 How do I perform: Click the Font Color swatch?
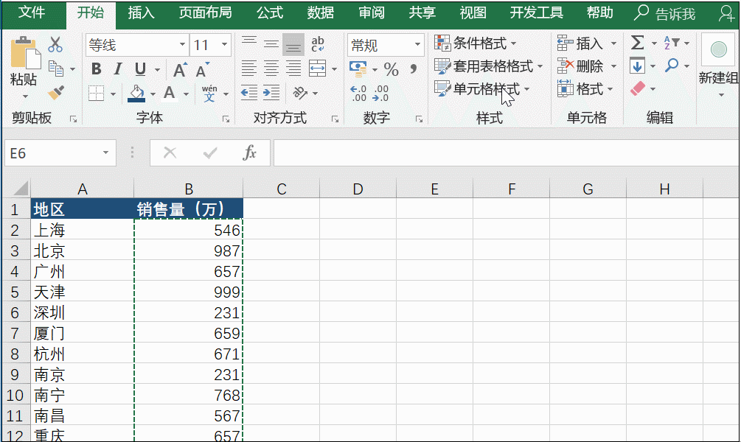[170, 93]
